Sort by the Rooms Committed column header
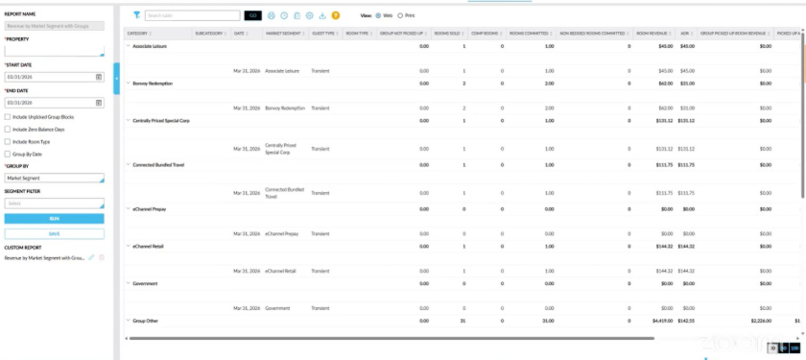The image size is (806, 360). pyautogui.click(x=531, y=34)
